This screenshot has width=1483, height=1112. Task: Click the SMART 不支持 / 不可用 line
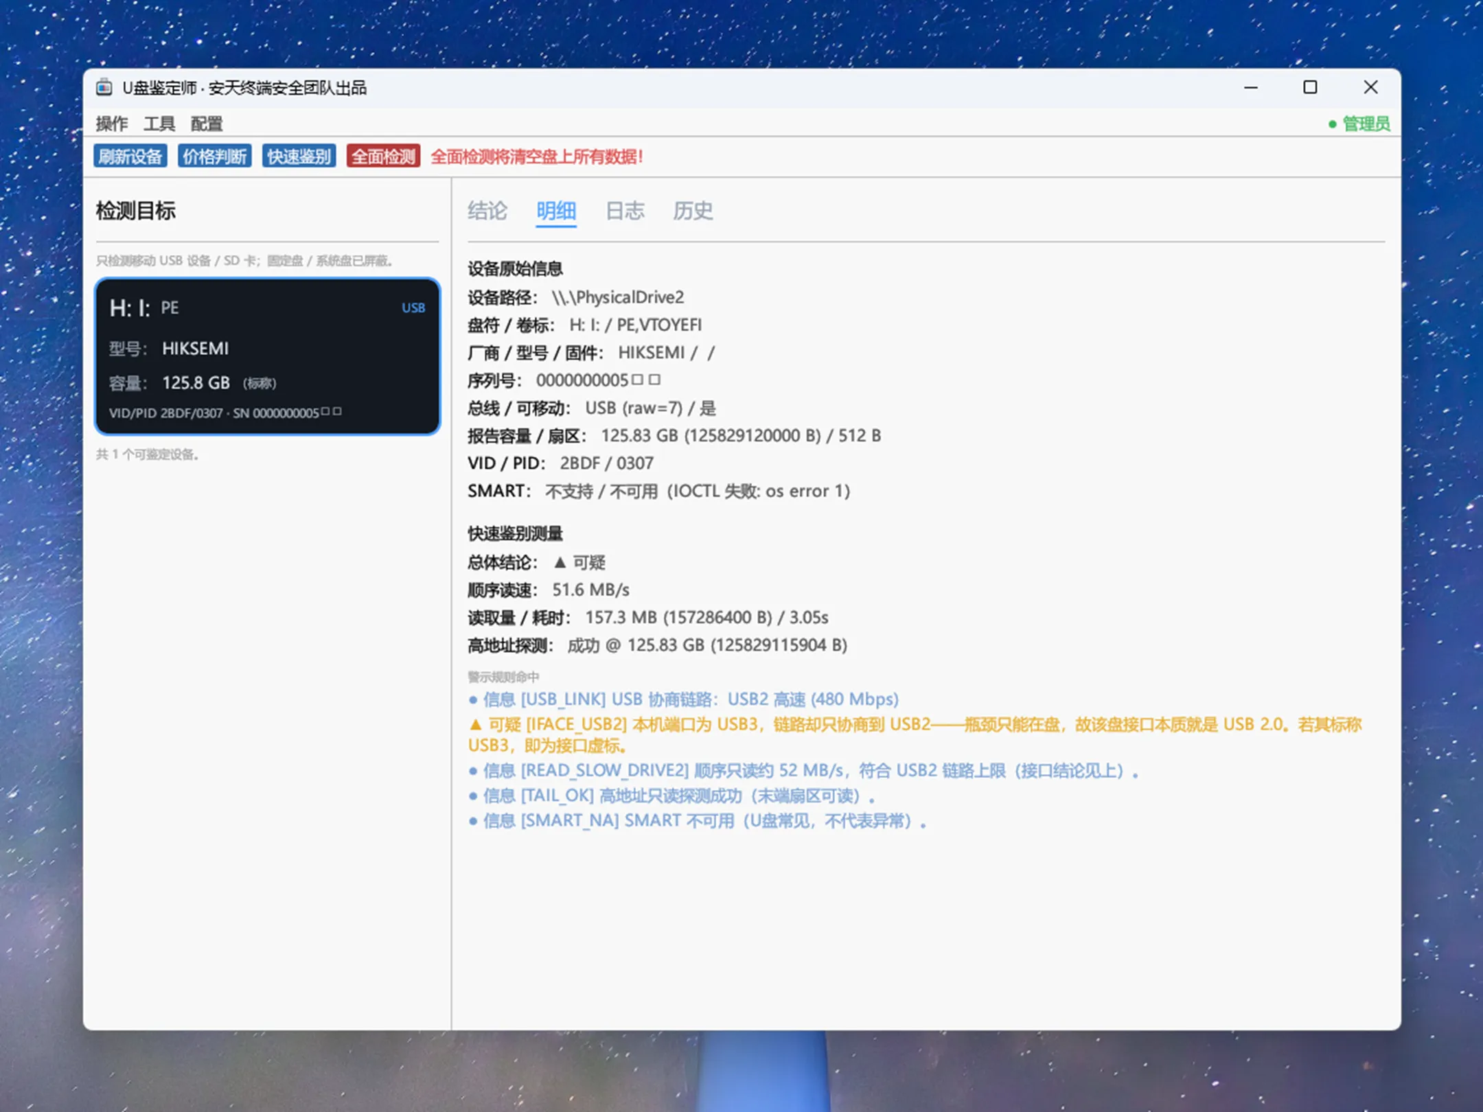coord(659,491)
